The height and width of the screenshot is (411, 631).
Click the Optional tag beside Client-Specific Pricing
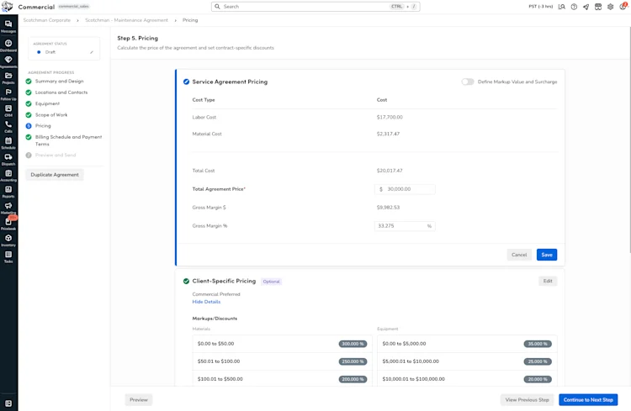271,282
